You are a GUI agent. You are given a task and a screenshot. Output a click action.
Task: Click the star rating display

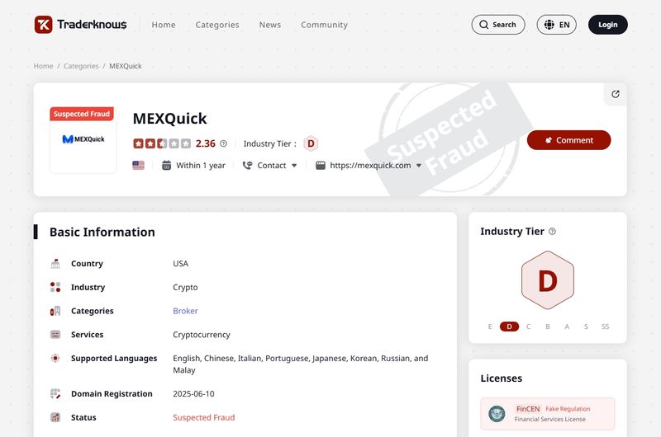[x=162, y=143]
